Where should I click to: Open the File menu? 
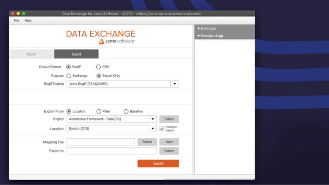pos(16,20)
